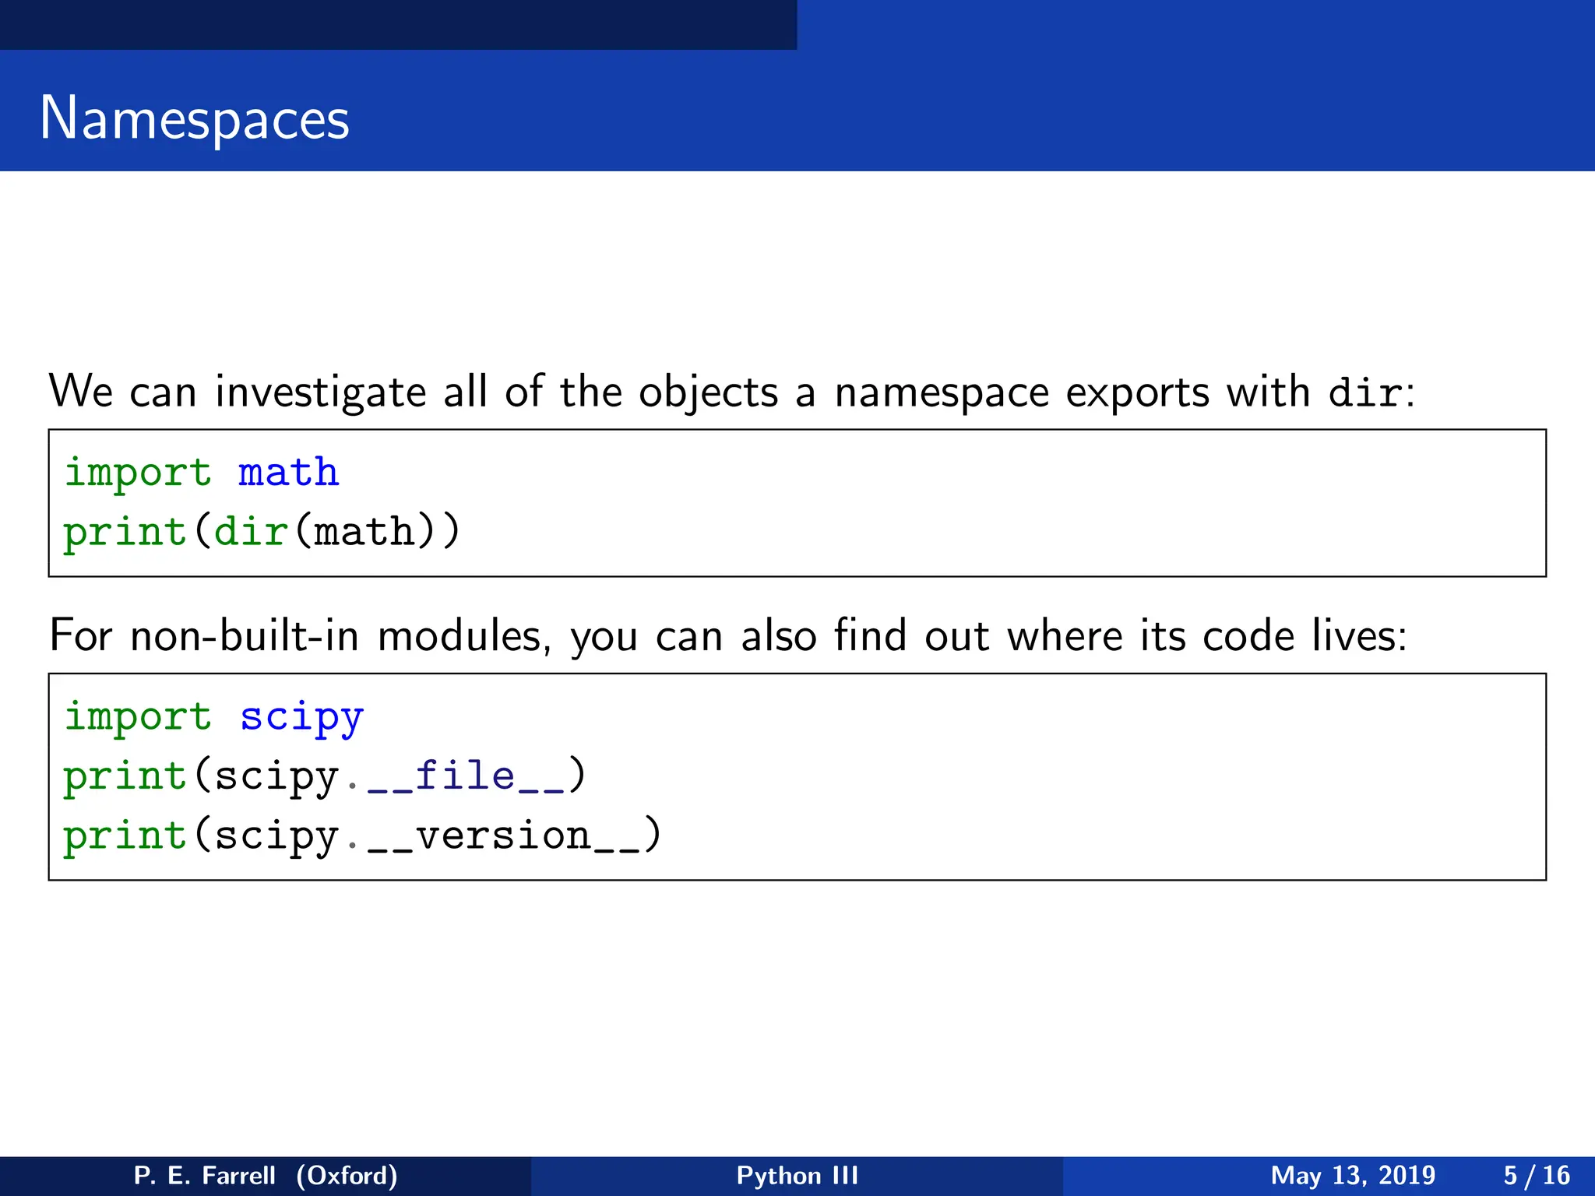Click the 'print(scipy.__file__)' code line
1595x1196 pixels.
click(x=325, y=776)
